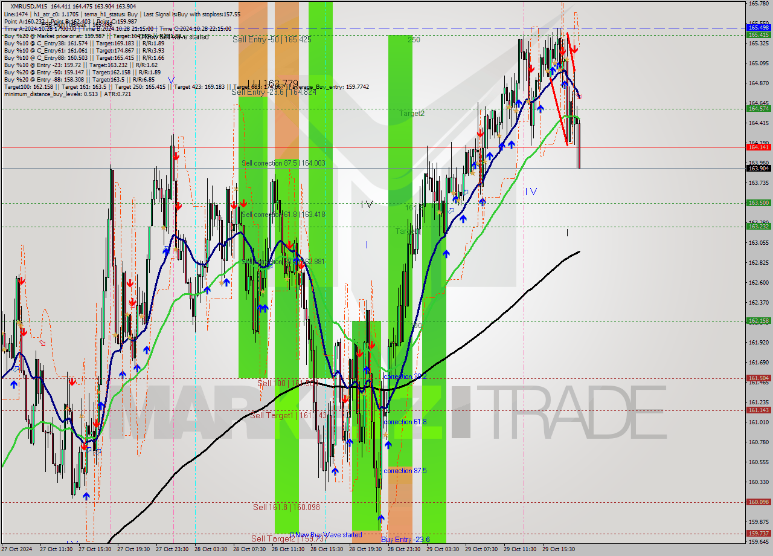Click the 'Buy %20 @ Entry -88: 158.308' line

point(79,79)
